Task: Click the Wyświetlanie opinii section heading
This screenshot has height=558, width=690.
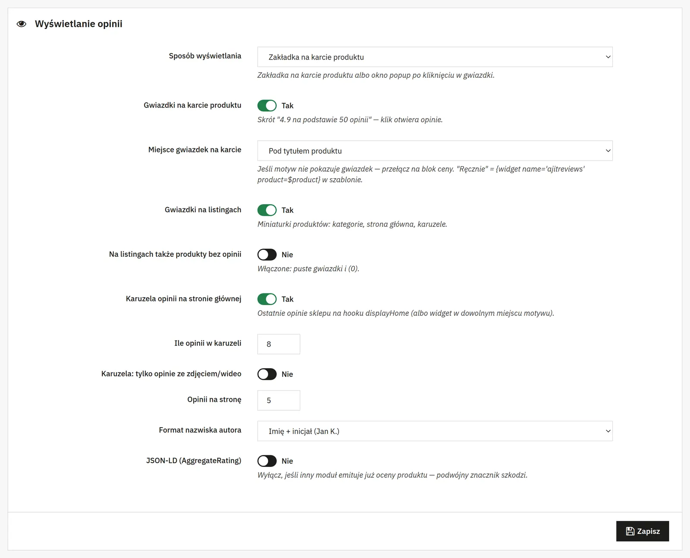Action: pyautogui.click(x=78, y=24)
